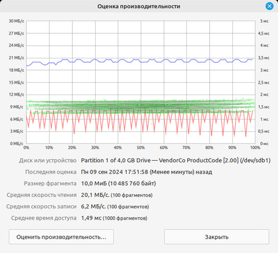Click the blue close icon in title bar
278x253 pixels.
[x=269, y=6]
